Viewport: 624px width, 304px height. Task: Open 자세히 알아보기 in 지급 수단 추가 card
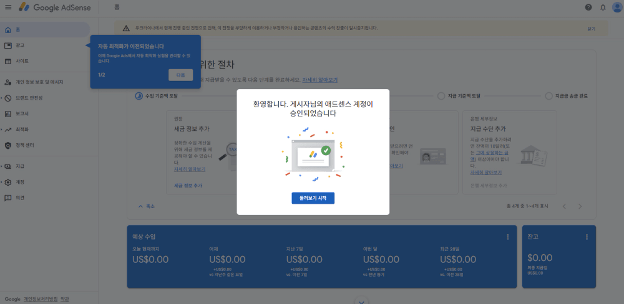pyautogui.click(x=486, y=173)
